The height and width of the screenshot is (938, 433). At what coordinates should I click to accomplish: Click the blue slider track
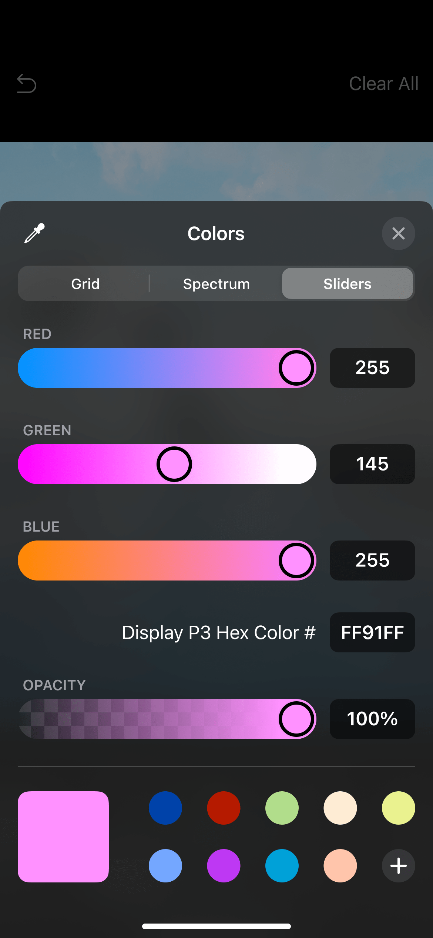tap(148, 561)
